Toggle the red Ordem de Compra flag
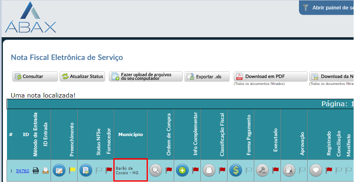 coord(168,170)
